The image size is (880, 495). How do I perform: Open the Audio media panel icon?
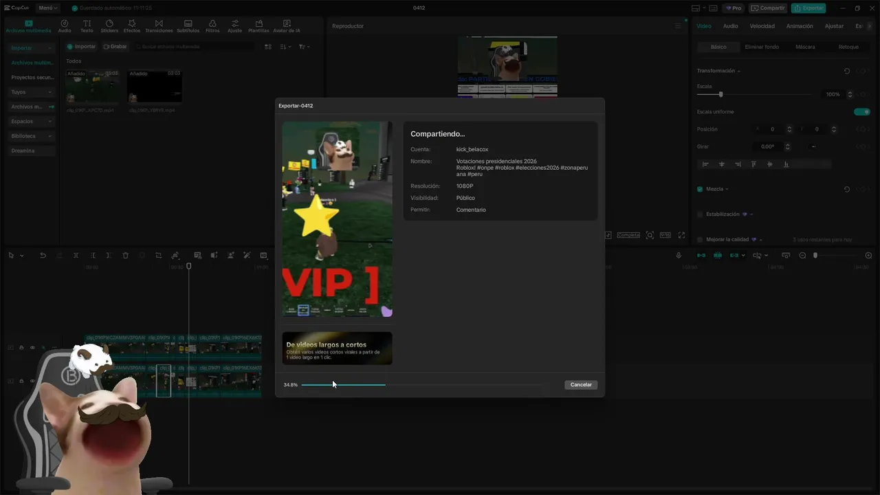tap(64, 26)
